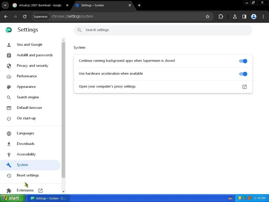Select the Settings – System tab
269x202 pixels.
(x=103, y=5)
